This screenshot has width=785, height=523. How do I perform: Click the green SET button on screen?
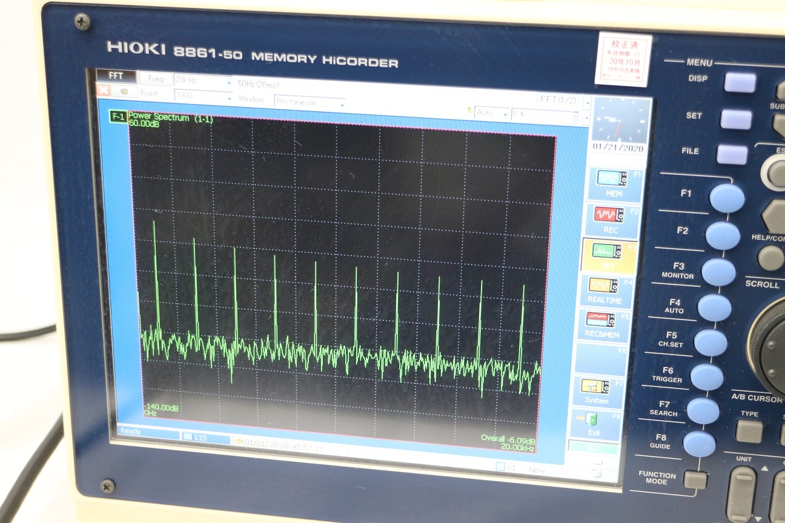click(x=593, y=448)
